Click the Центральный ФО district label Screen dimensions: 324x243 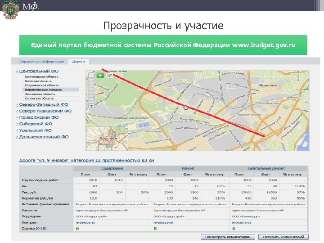(39, 71)
